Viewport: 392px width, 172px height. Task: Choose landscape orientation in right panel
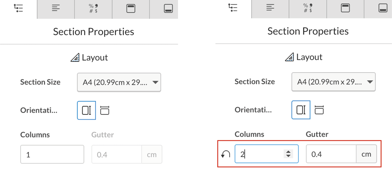tap(319, 110)
